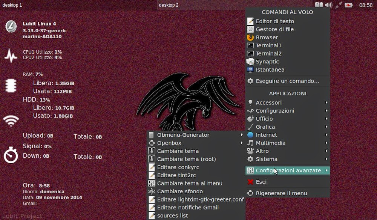Expand the Ufficio submenu arrow

pyautogui.click(x=326, y=119)
